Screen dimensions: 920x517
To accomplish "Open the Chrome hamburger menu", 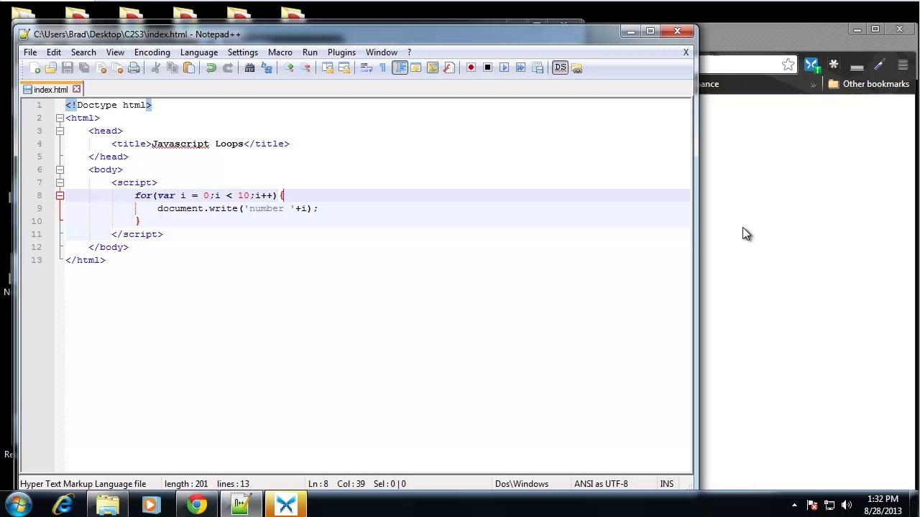I will 903,65.
